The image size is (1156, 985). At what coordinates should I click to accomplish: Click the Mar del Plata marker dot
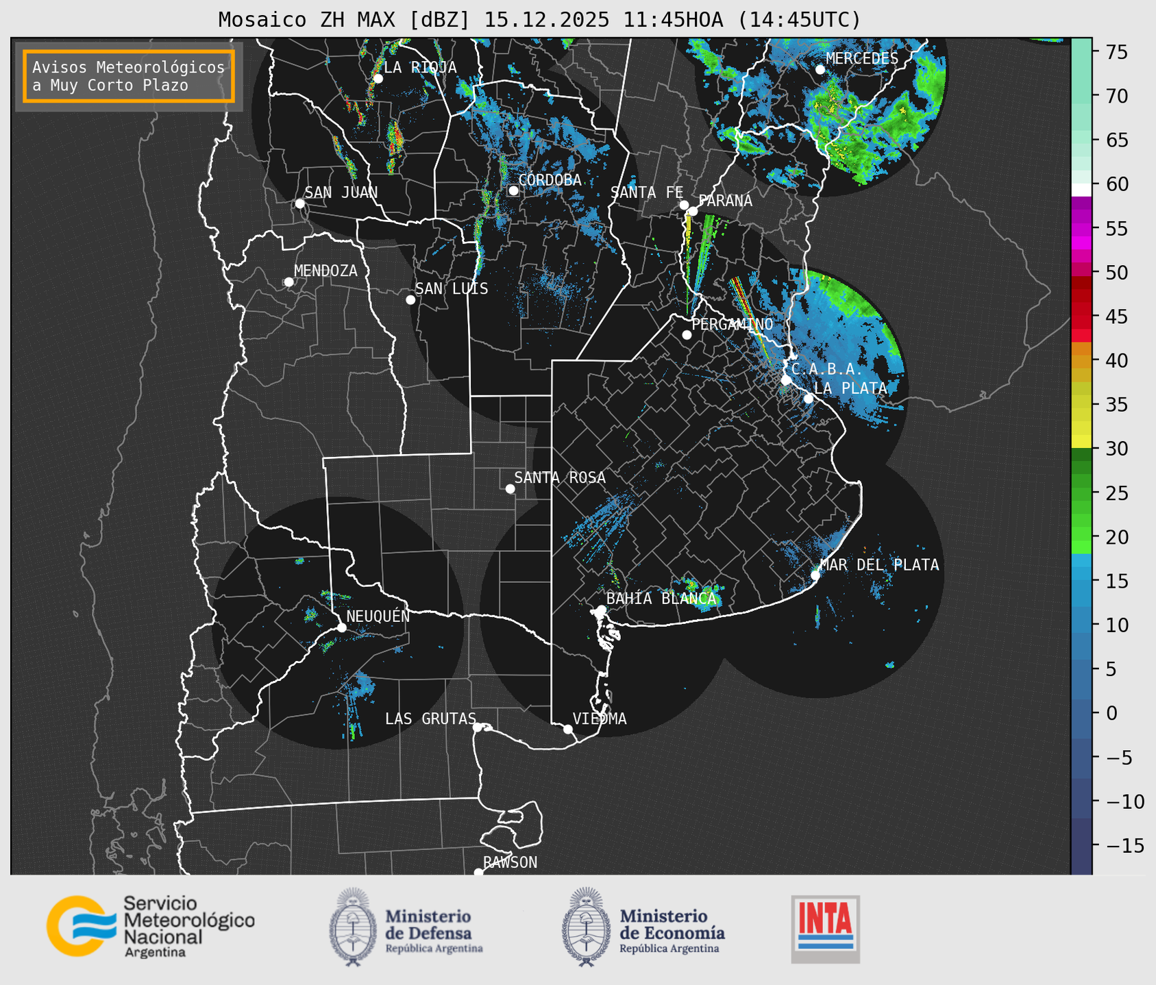coord(815,575)
